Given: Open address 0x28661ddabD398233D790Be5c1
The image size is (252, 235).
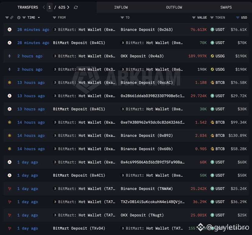Looking at the screenshot, I should (x=152, y=96).
